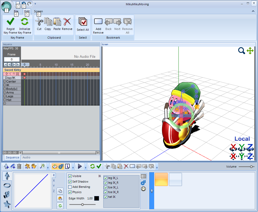Toggle the Physics checkbox
Screen dimensions: 258x212
(70, 192)
